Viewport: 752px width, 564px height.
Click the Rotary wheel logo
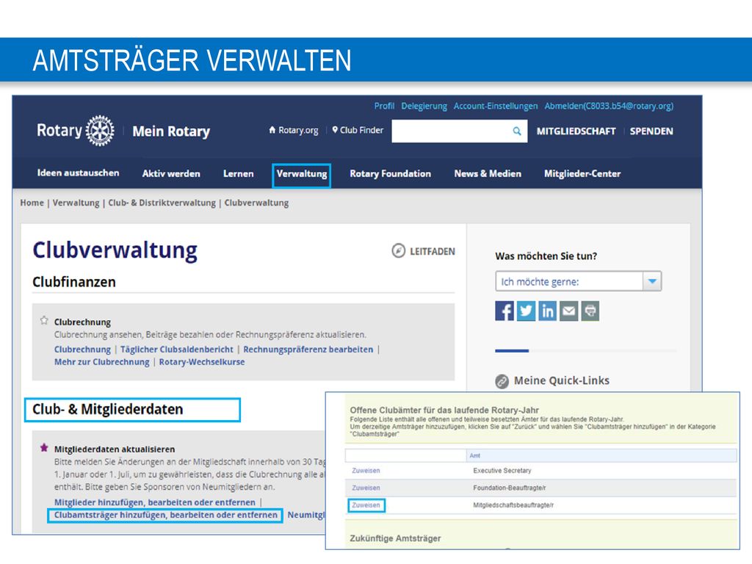[x=100, y=131]
